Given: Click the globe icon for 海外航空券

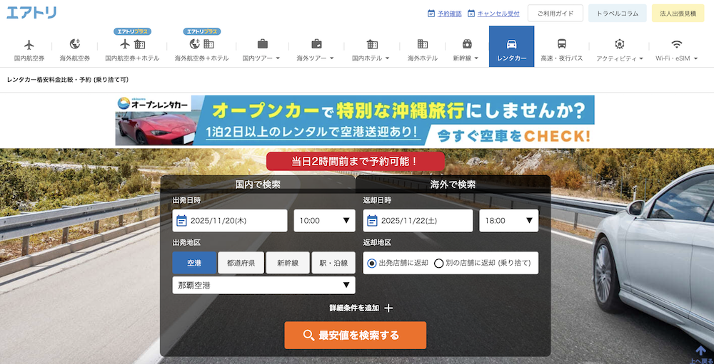Looking at the screenshot, I should point(75,44).
